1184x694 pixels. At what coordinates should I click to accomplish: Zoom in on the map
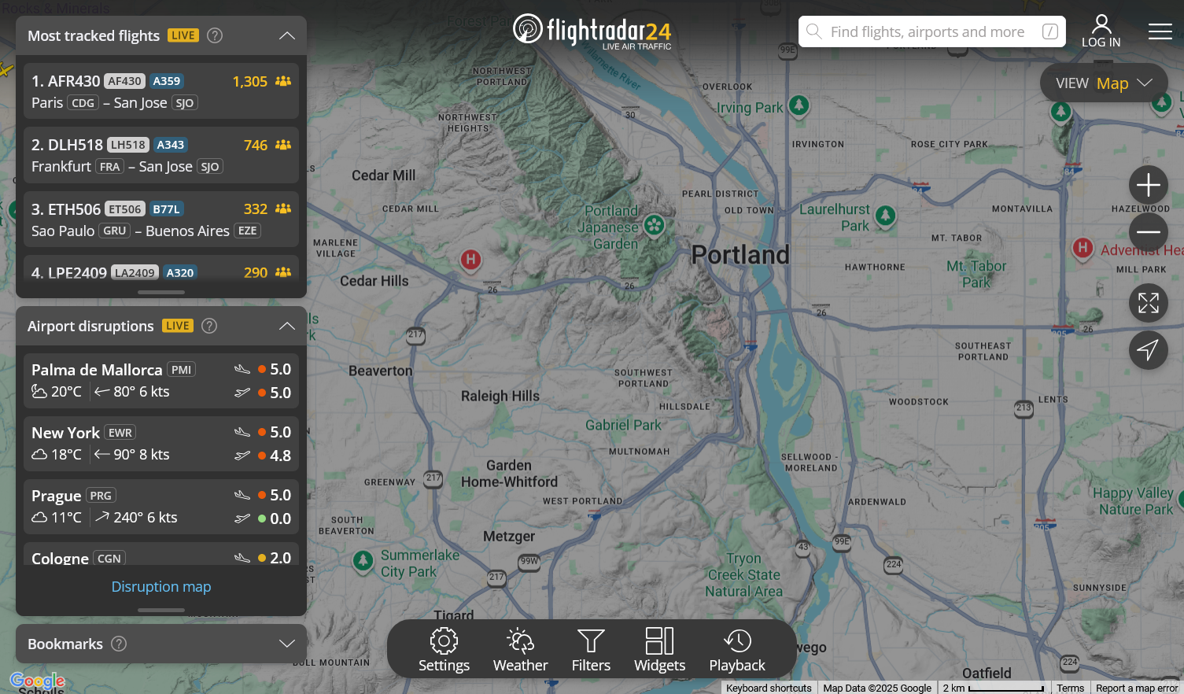(1148, 185)
